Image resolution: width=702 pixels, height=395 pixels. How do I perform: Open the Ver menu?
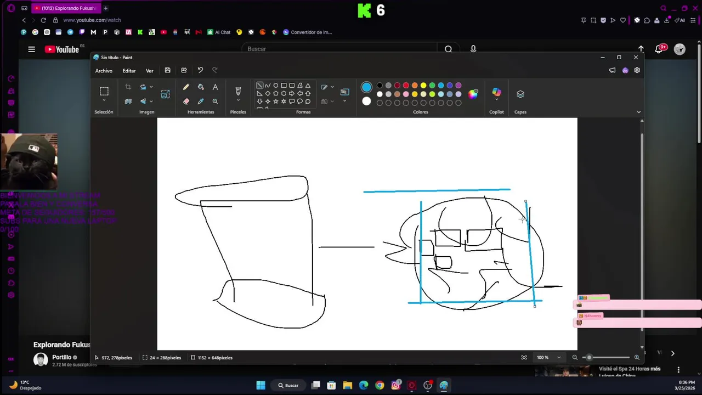[149, 71]
